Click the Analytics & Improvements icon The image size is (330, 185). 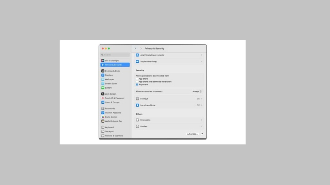coord(137,55)
